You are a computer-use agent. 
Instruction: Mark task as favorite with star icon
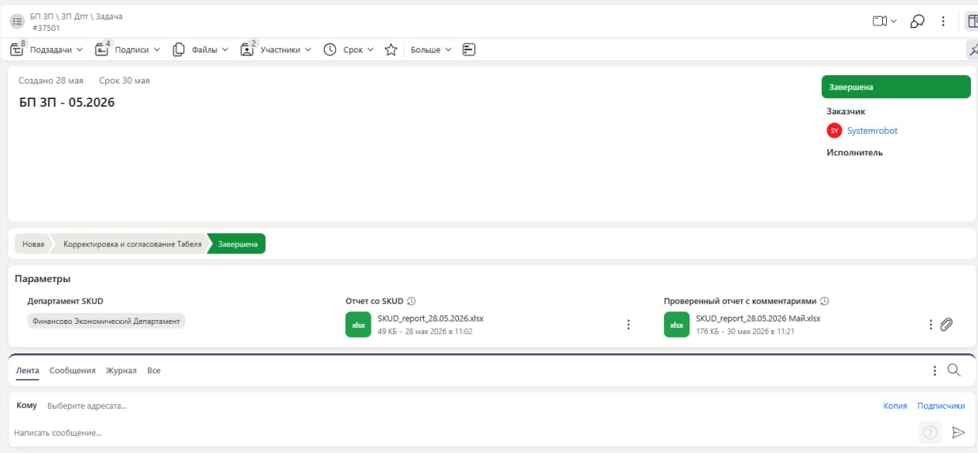391,49
